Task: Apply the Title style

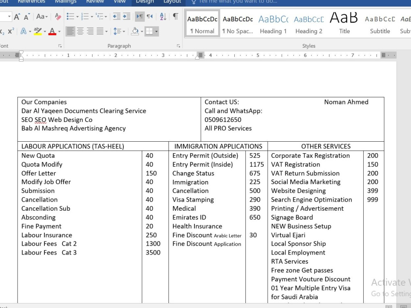Action: (344, 23)
